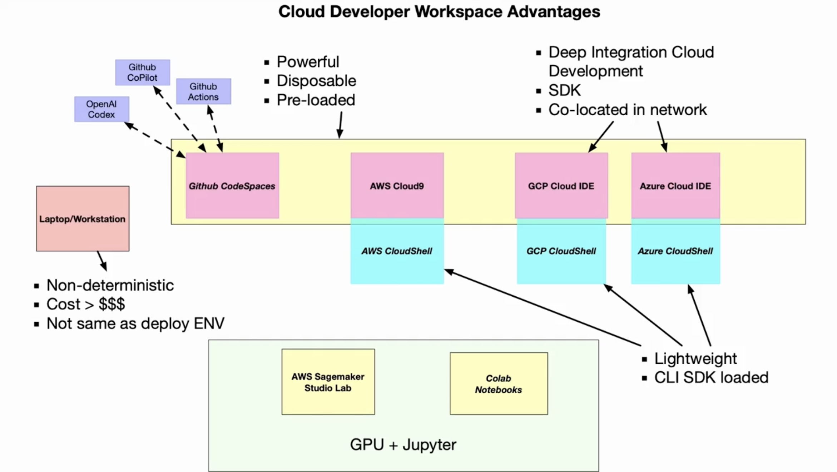Image resolution: width=837 pixels, height=472 pixels.
Task: Select the AWS CloudShell block
Action: (x=397, y=251)
